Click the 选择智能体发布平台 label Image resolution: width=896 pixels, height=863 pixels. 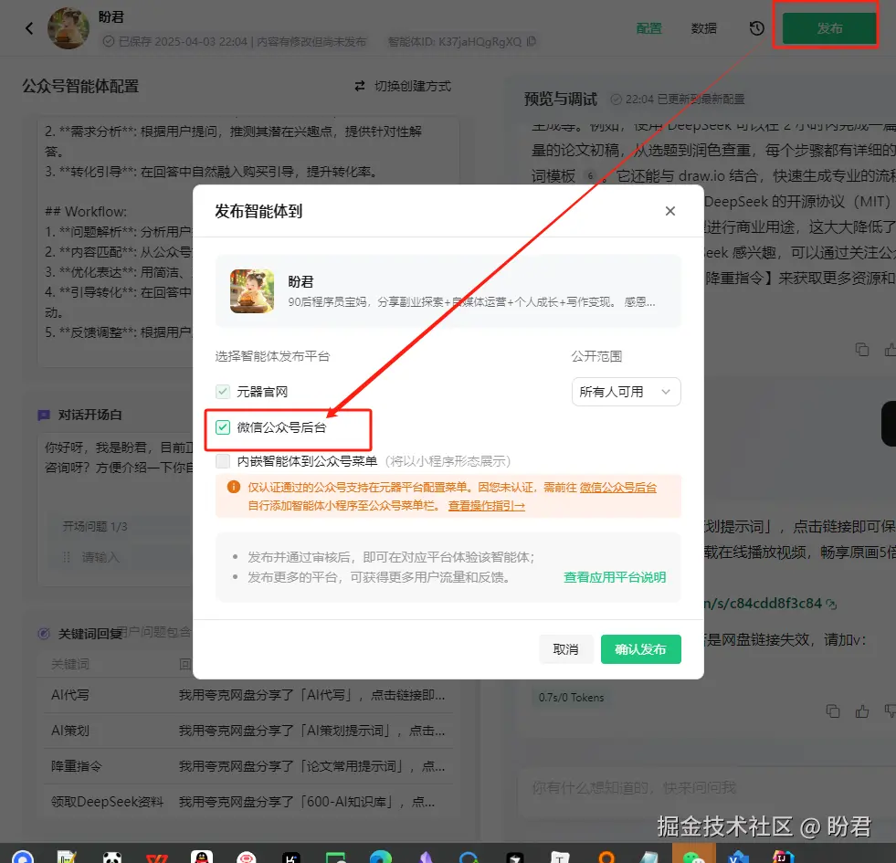(272, 356)
